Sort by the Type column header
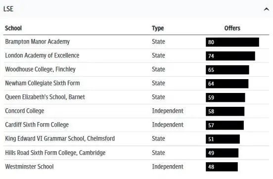 tap(158, 28)
